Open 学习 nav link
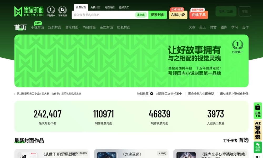This screenshot has height=158, width=263. click(x=235, y=27)
